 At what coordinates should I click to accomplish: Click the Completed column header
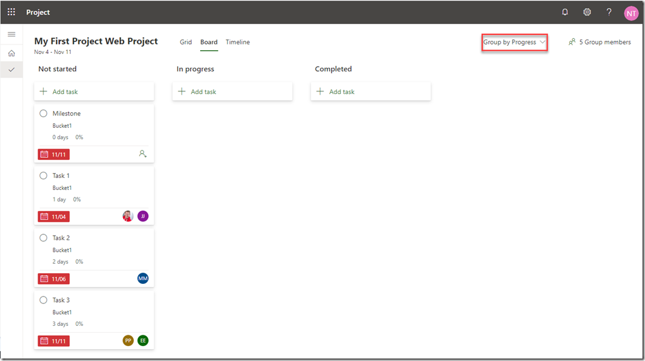[333, 69]
